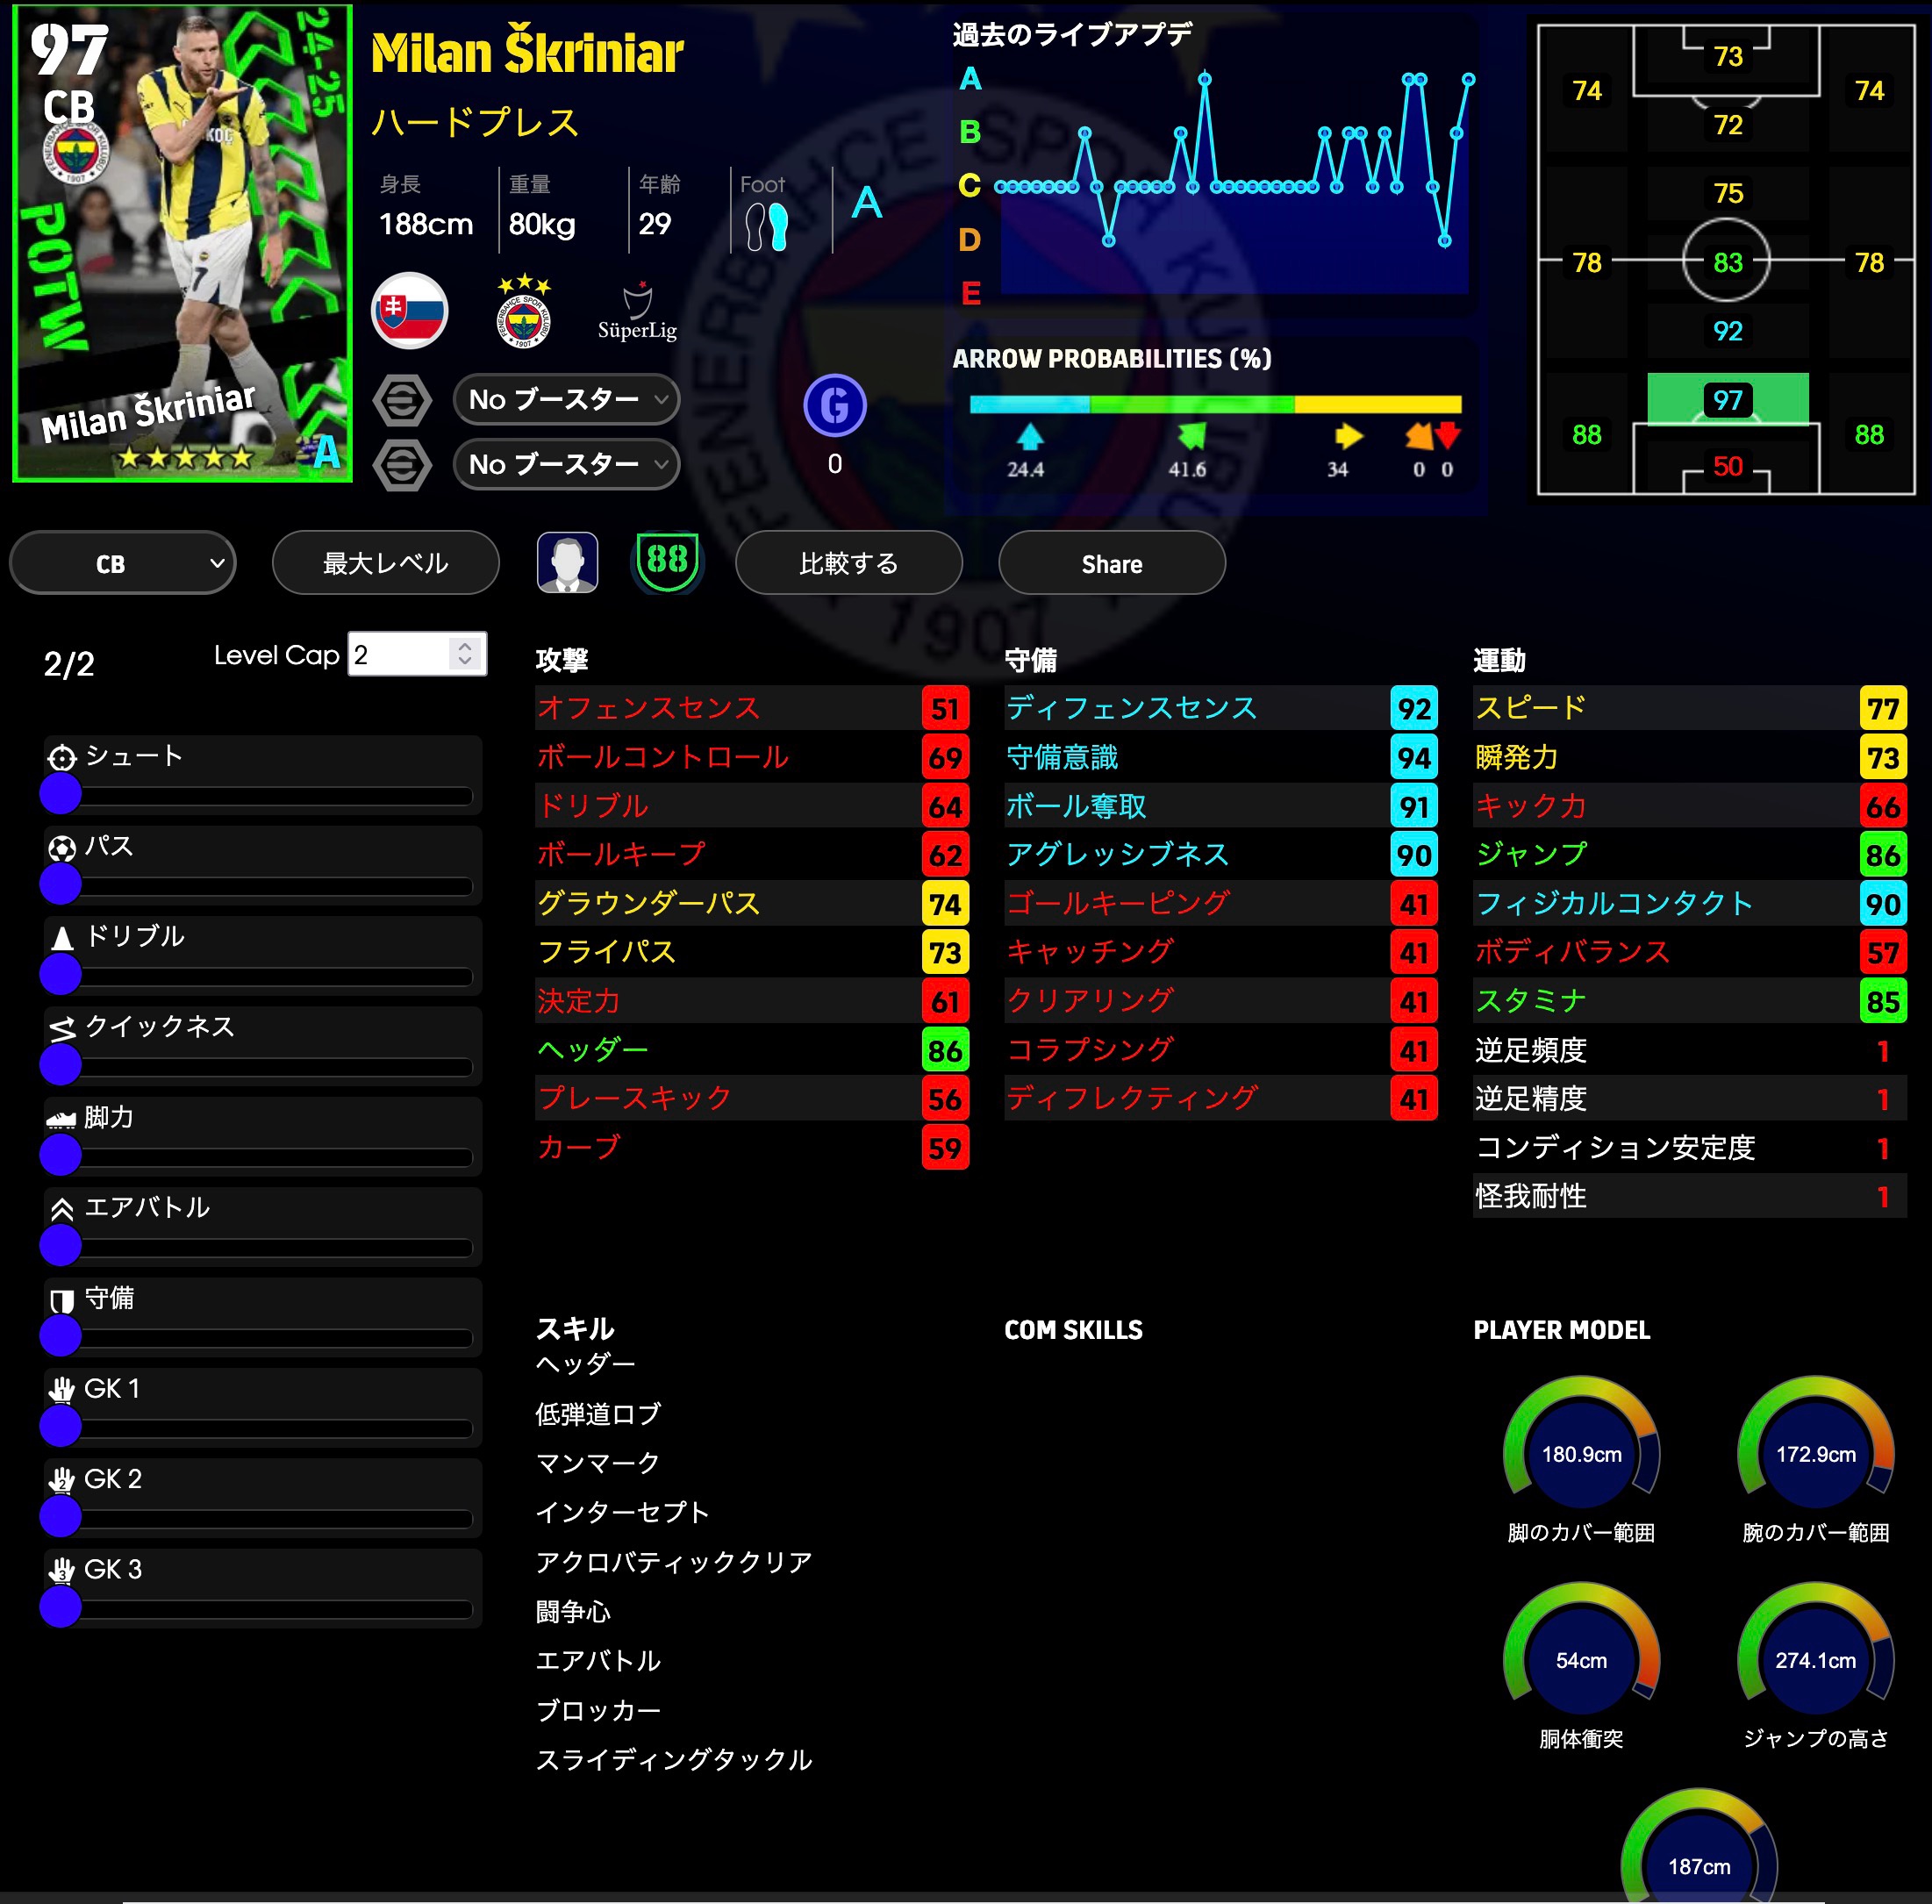Viewport: 1932px width, 1904px height.
Task: Click the player face portrait icon
Action: pos(568,563)
